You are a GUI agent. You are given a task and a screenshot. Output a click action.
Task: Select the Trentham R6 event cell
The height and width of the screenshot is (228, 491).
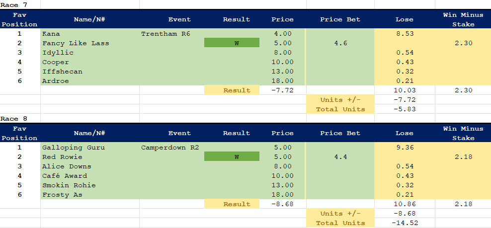165,34
